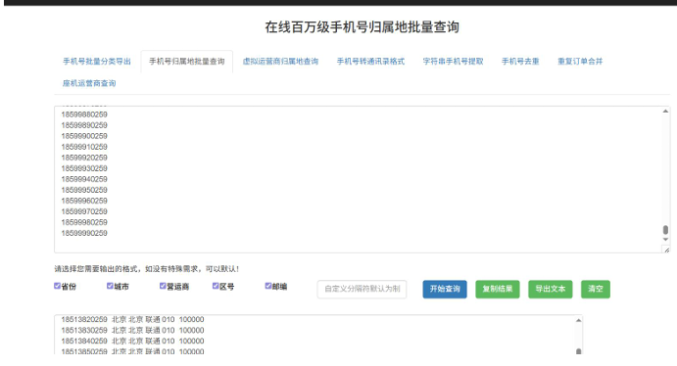Uncheck the 营运商 checkbox
This screenshot has height=366, width=677.
[x=163, y=286]
